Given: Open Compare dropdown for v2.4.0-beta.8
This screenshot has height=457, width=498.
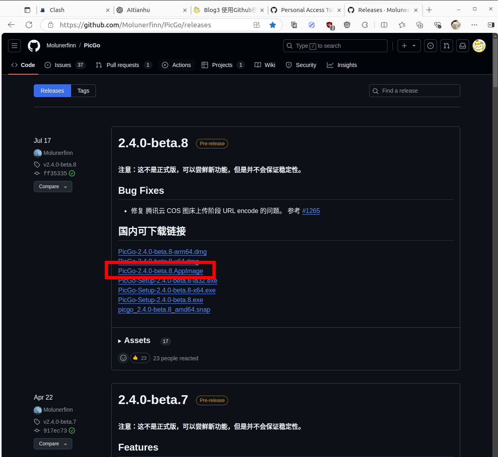Looking at the screenshot, I should 53,187.
